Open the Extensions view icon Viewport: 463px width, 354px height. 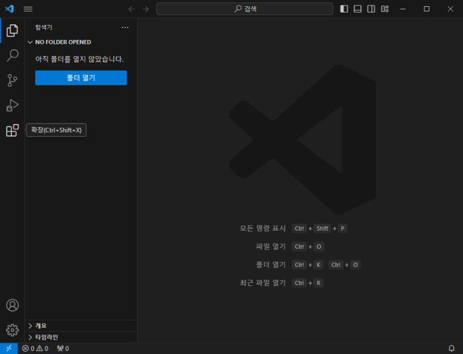[12, 130]
